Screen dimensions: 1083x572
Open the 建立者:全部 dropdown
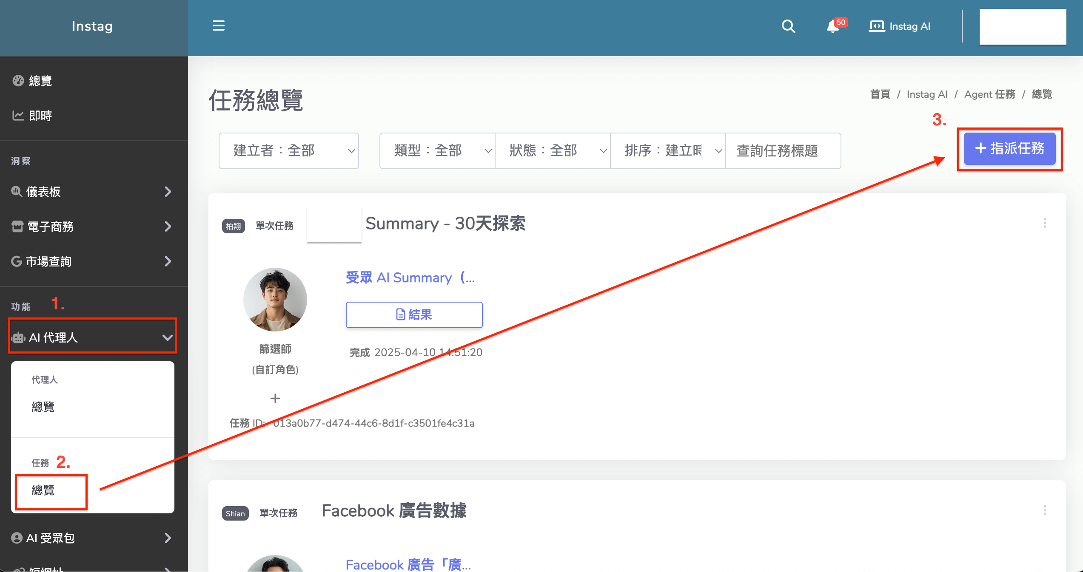289,151
